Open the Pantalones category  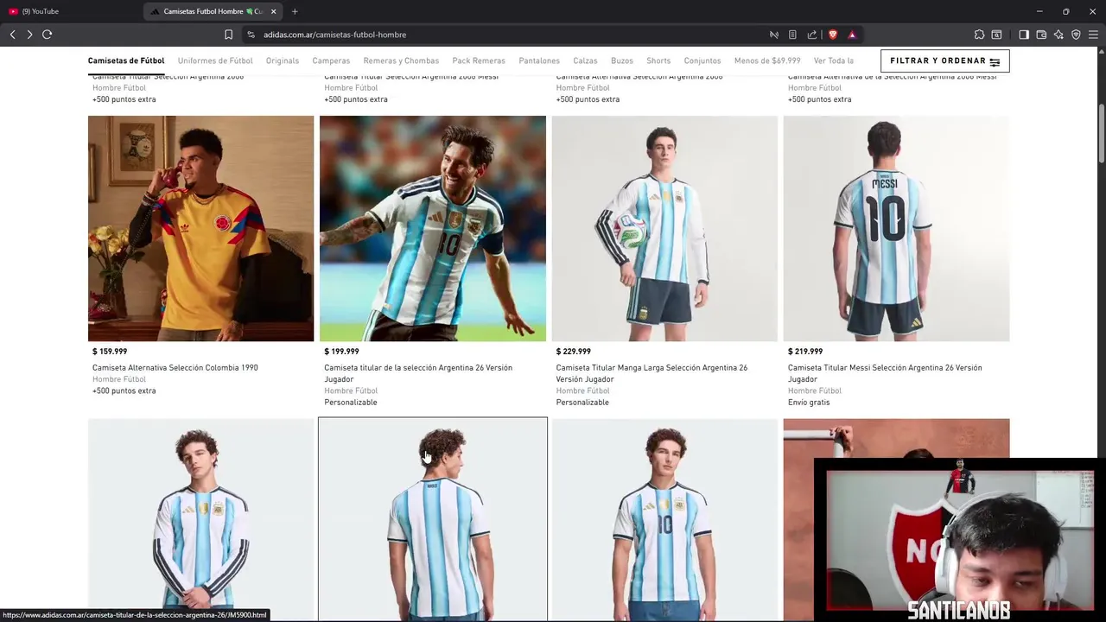(539, 60)
